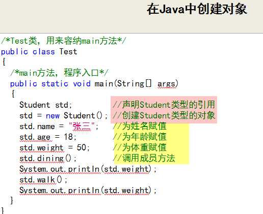
Task: Click the call 'std.walk();'
Action: click(43, 179)
